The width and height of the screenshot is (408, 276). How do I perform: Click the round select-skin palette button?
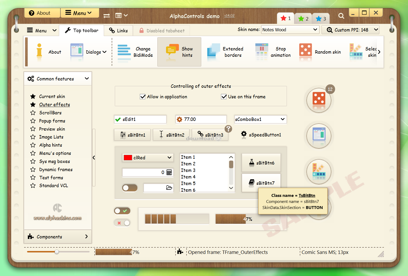(x=319, y=171)
